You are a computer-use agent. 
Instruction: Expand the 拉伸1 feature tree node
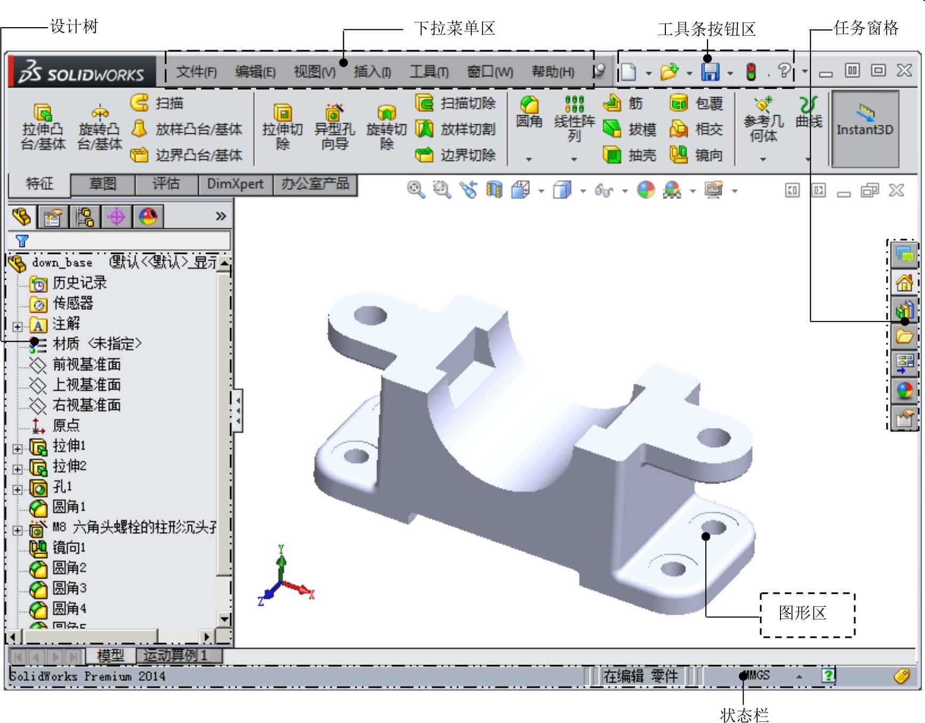tap(18, 449)
